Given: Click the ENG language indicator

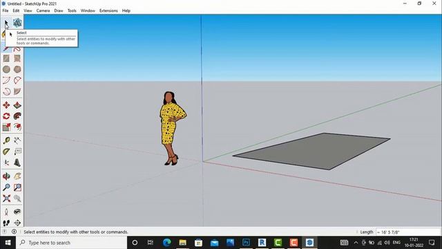Looking at the screenshot, I should click(x=396, y=243).
